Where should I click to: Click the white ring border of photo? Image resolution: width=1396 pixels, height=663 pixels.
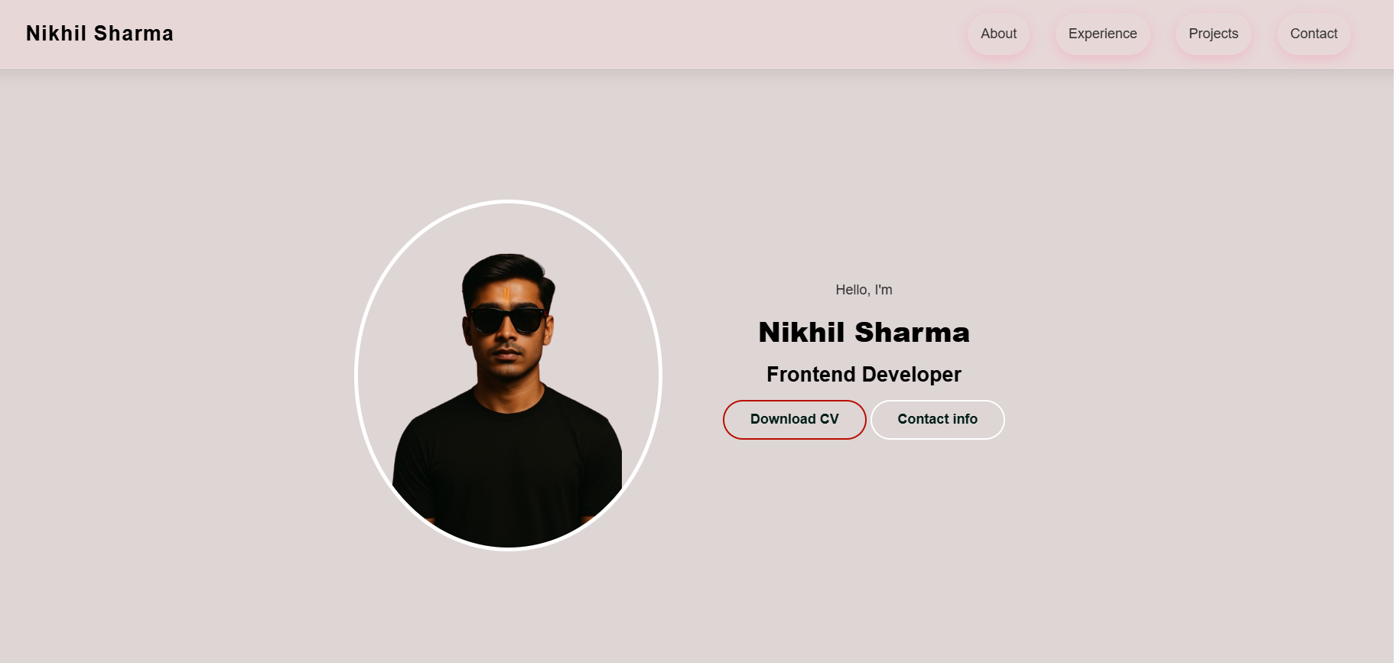point(508,202)
